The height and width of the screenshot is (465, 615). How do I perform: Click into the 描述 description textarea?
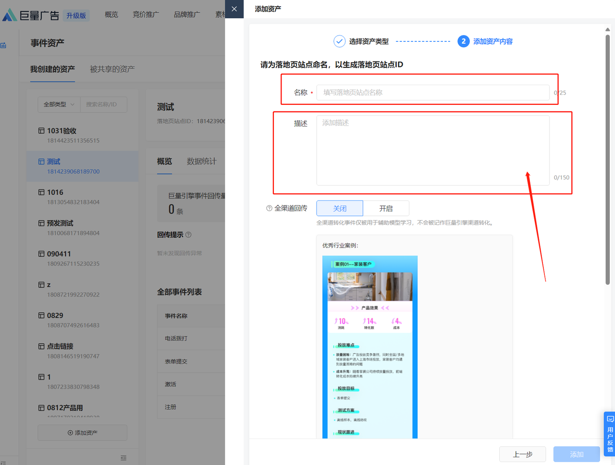coord(432,150)
